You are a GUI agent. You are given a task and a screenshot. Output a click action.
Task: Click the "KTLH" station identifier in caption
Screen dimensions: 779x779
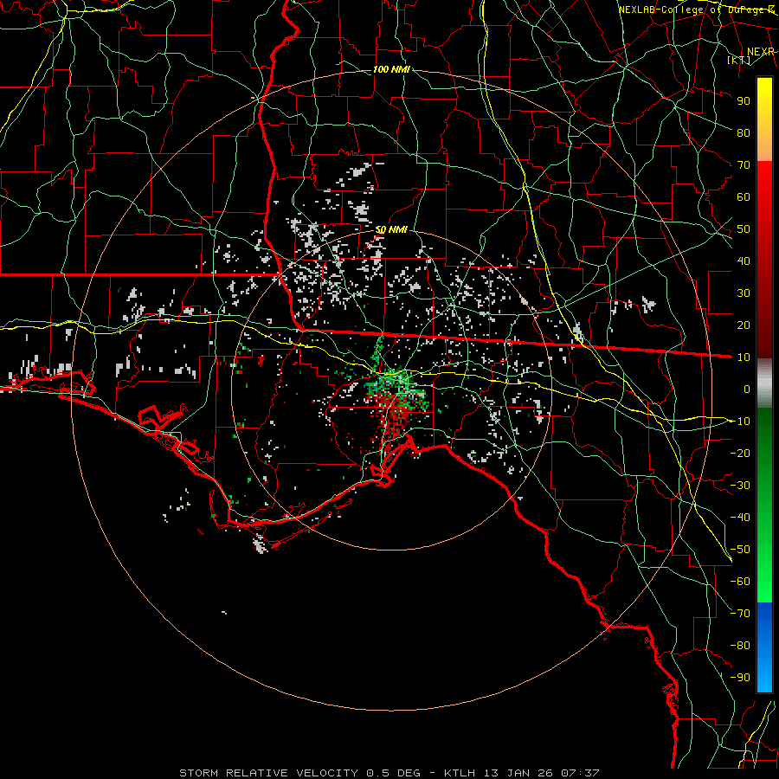(x=460, y=773)
